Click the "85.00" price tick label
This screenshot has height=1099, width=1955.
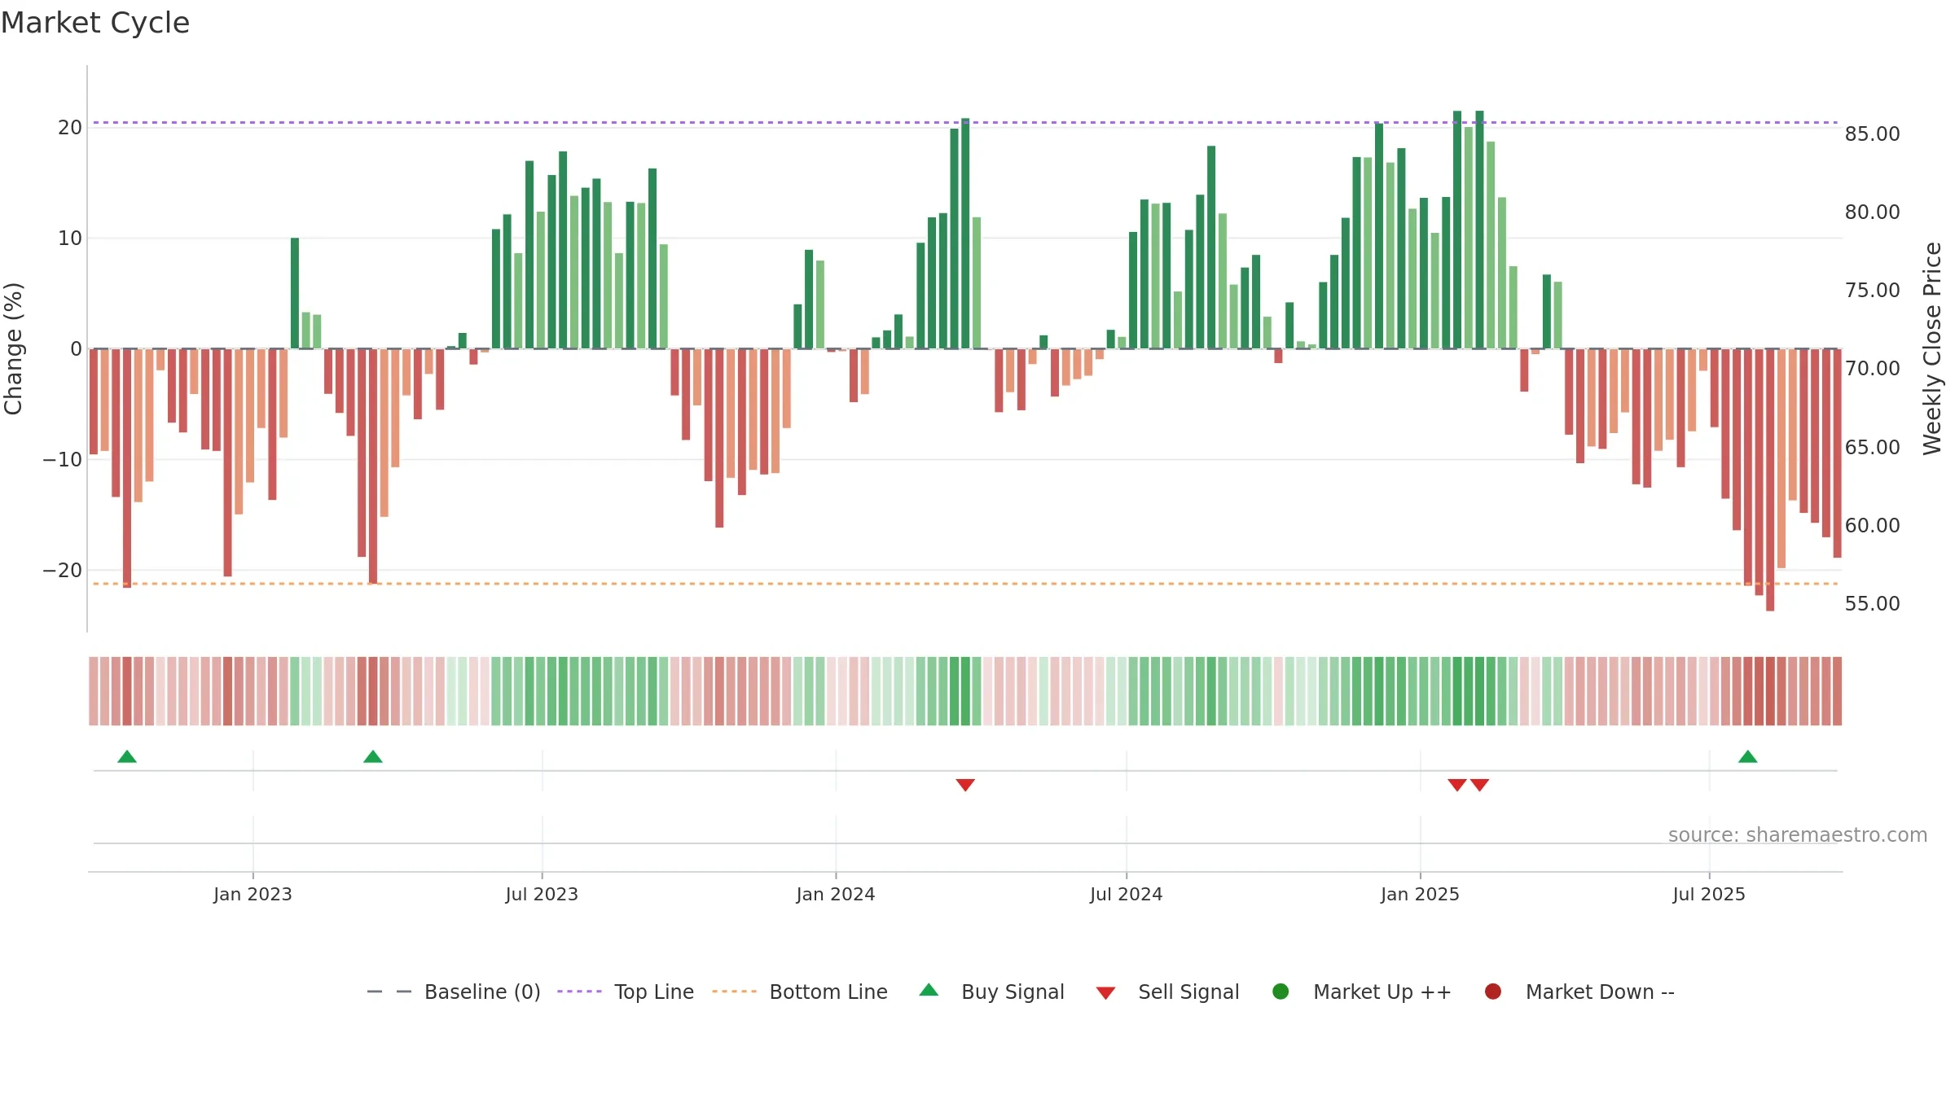(x=1872, y=134)
